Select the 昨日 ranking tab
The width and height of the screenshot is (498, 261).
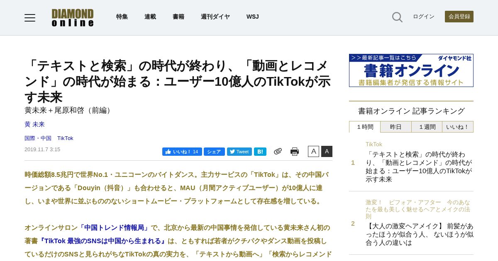396,127
